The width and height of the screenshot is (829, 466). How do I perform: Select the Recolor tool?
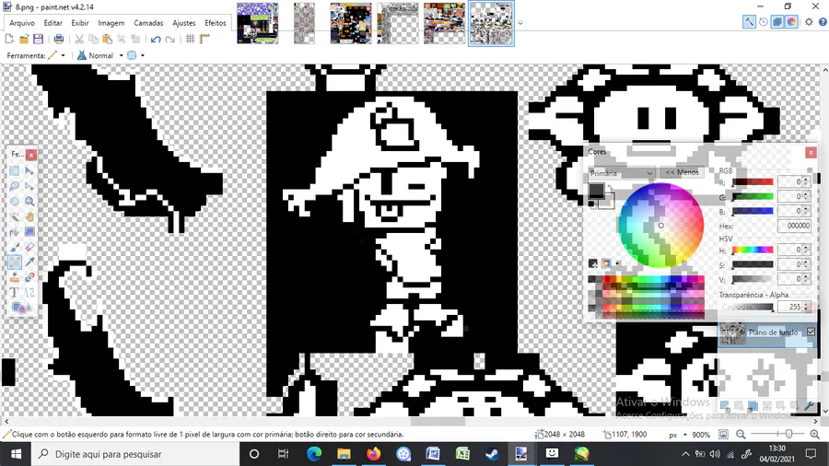[x=29, y=277]
